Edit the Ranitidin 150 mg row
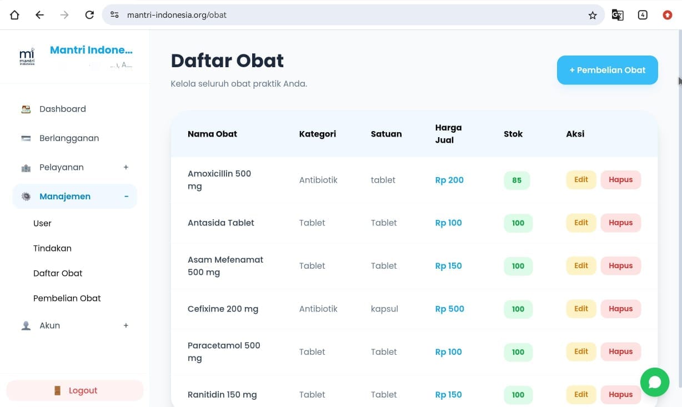The image size is (682, 407). (x=581, y=394)
